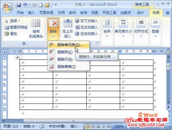The height and width of the screenshot is (130, 172).
Task: Click 在左侧插入 to insert column left
Action: click(86, 27)
